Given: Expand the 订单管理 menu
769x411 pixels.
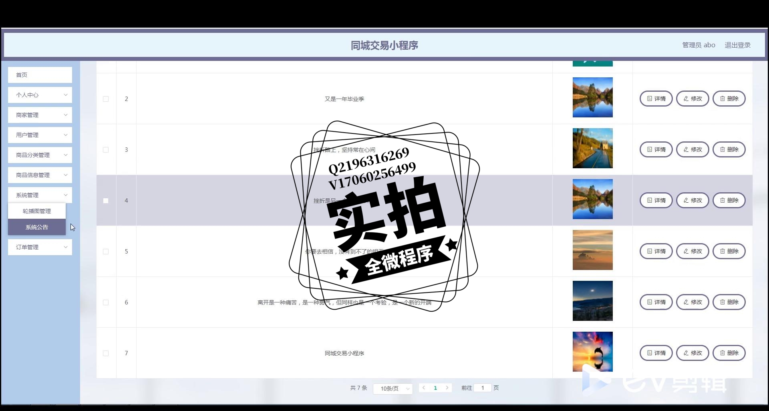Looking at the screenshot, I should (40, 247).
